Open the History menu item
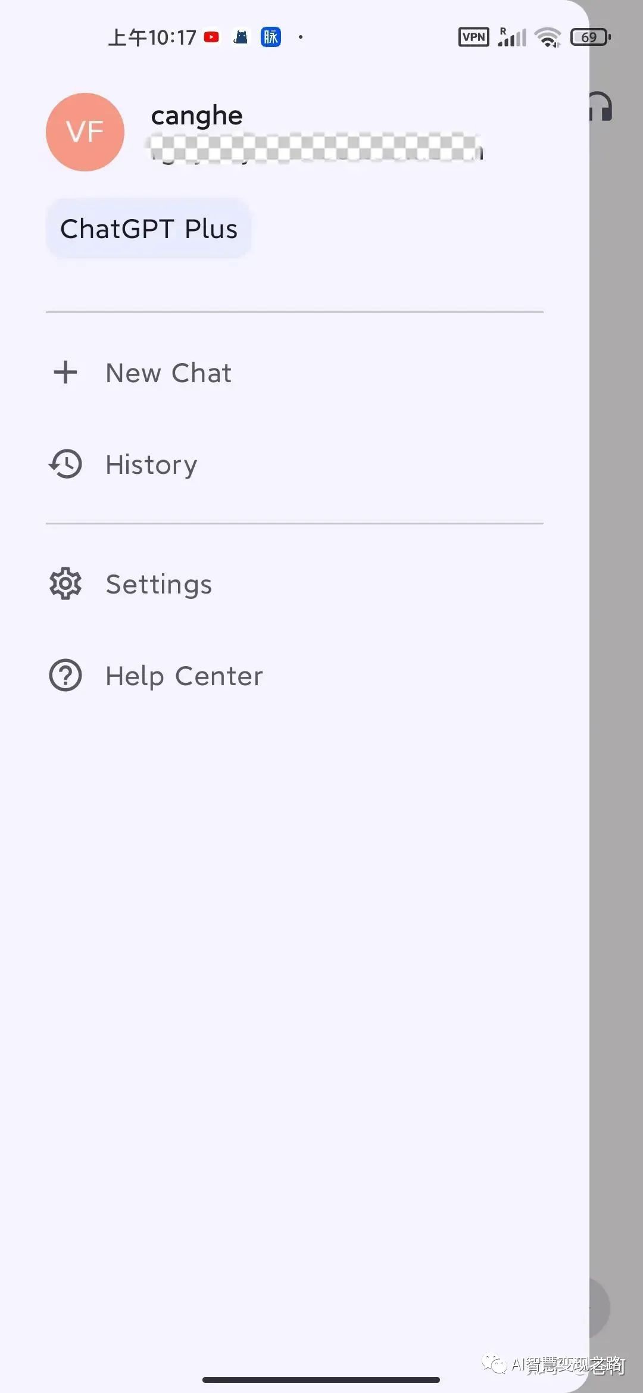643x1393 pixels. point(151,465)
